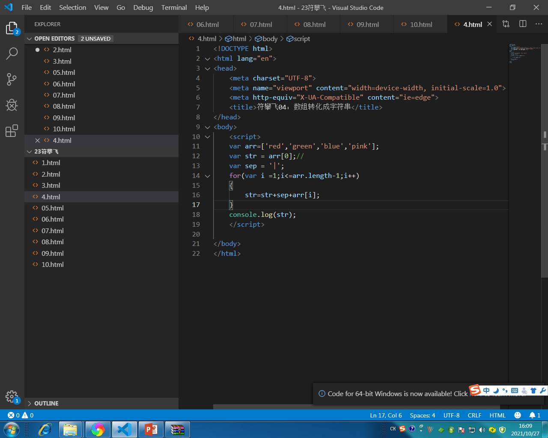Viewport: 548px width, 438px height.
Task: Open the Debug menu
Action: tap(143, 7)
